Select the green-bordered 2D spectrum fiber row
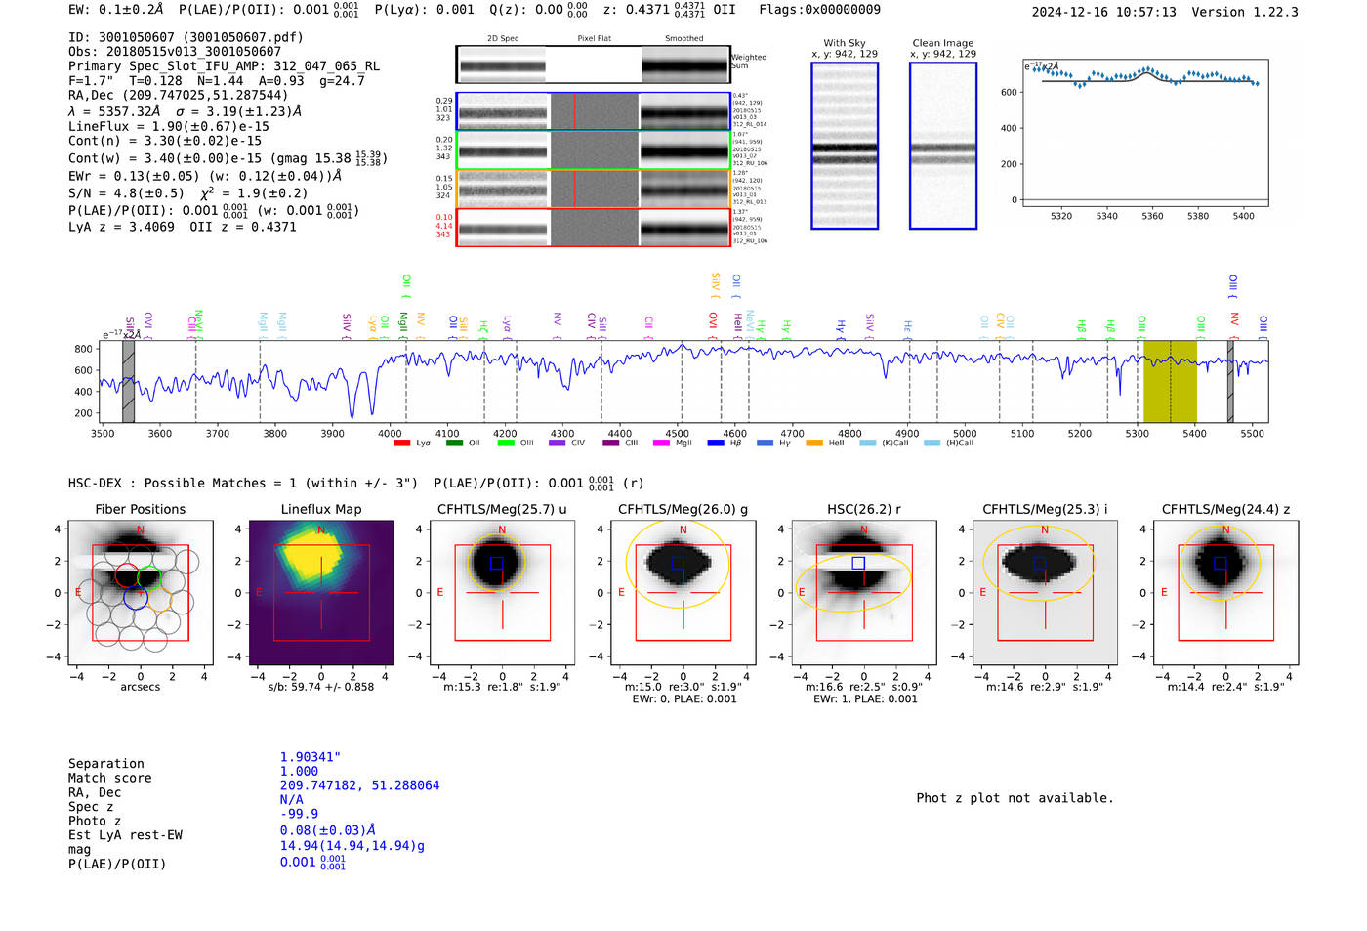This screenshot has width=1367, height=931. [593, 150]
